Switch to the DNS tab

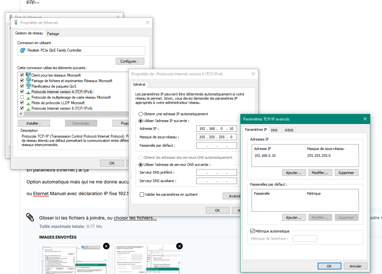coord(274,130)
